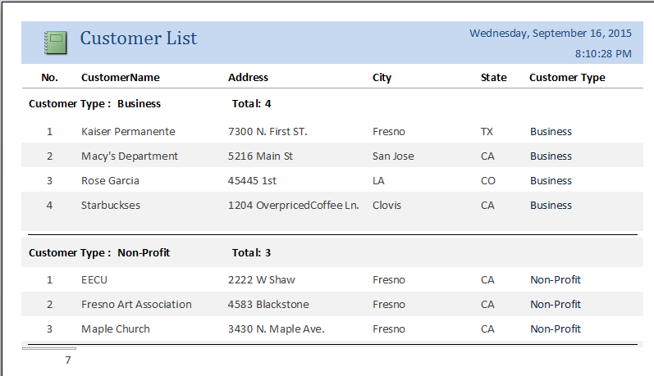654x376 pixels.
Task: Select the Rose Garcia customer entry
Action: 110,181
